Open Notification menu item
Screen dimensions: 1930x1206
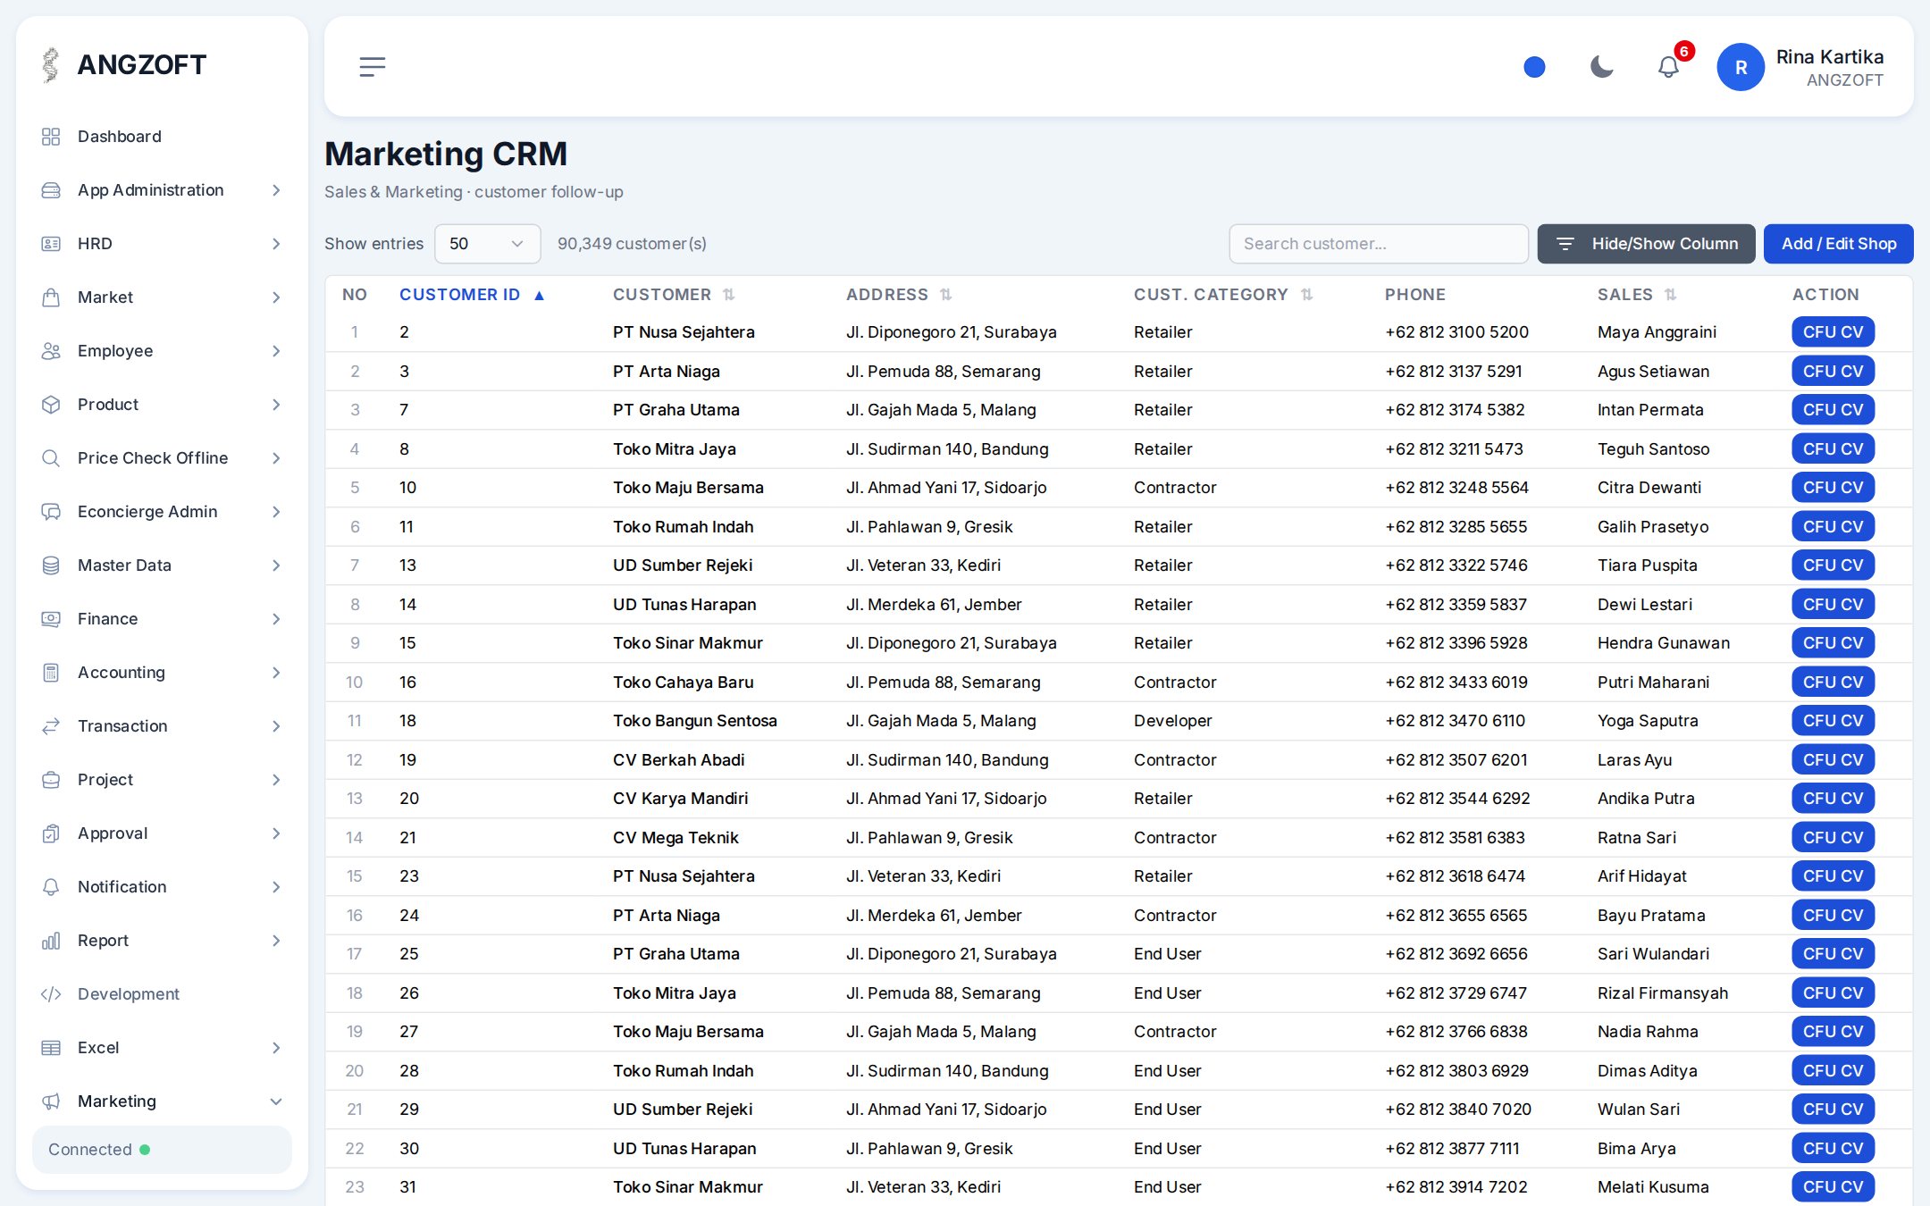pyautogui.click(x=162, y=887)
